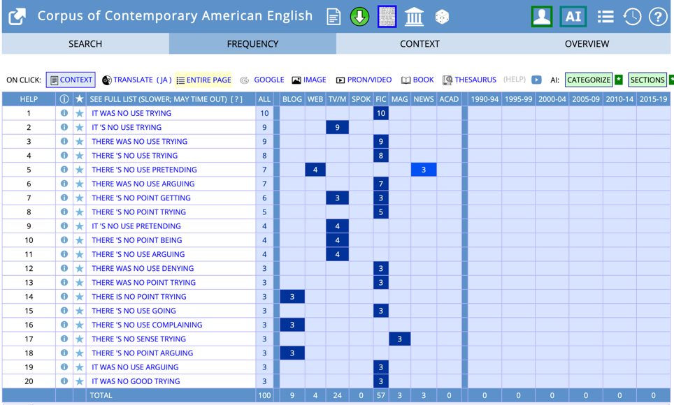The image size is (674, 405).
Task: Select CONTEXT on-click option
Action: pos(71,80)
